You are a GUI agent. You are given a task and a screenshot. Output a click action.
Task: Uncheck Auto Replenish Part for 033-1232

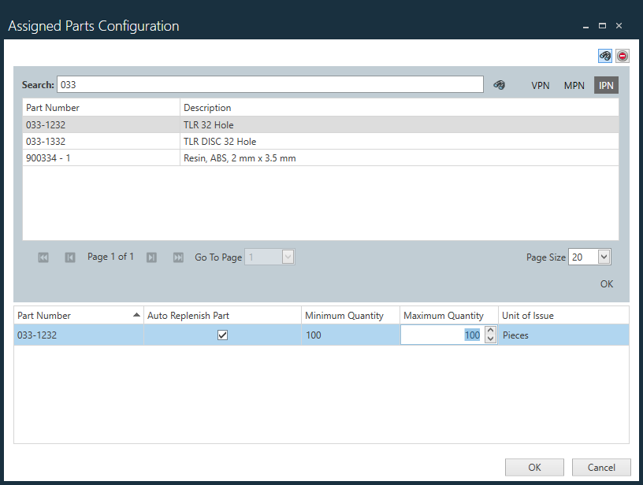pos(222,335)
